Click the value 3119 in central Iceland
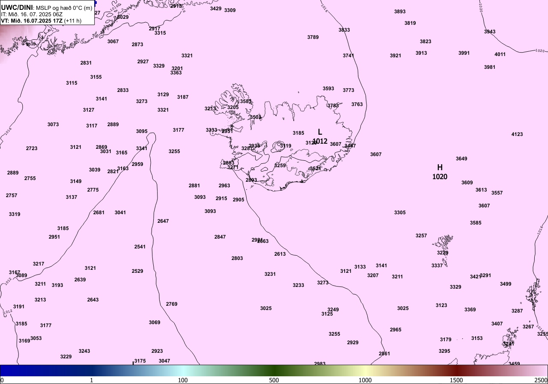Image resolution: width=548 pixels, height=384 pixels. tap(286, 146)
